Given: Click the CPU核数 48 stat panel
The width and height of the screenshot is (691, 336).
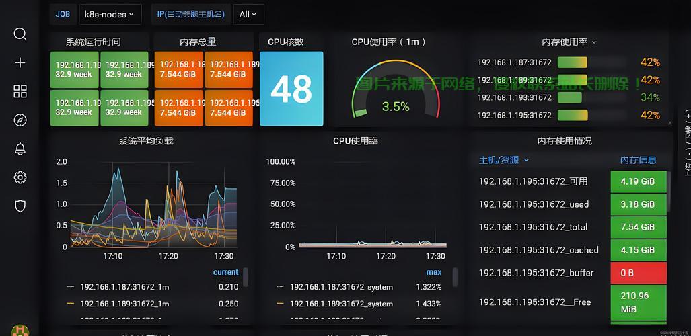Looking at the screenshot, I should [x=291, y=89].
